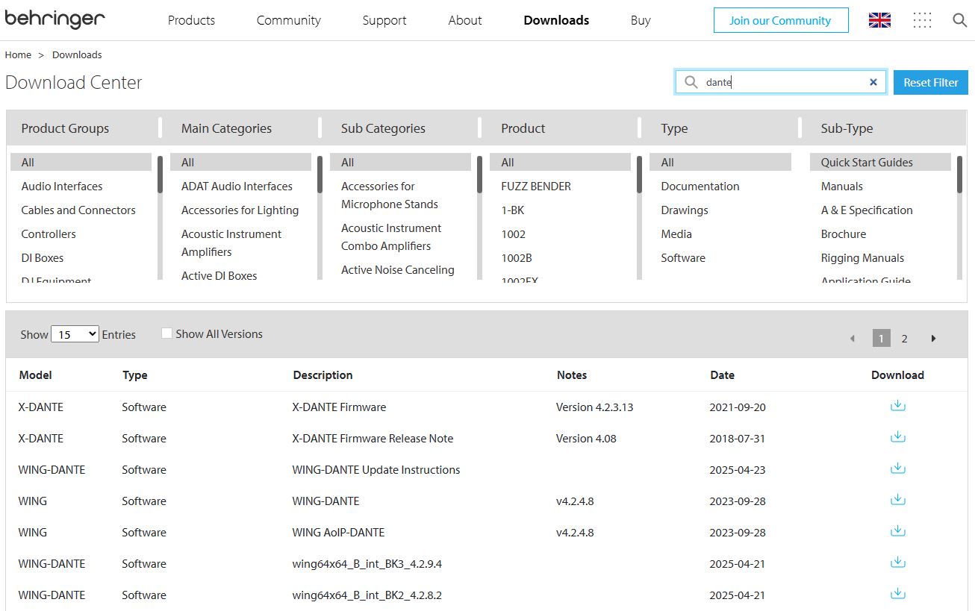The image size is (975, 611).
Task: Download wing64x64_B_int_BK2_4.2.8.2 file
Action: [x=898, y=594]
